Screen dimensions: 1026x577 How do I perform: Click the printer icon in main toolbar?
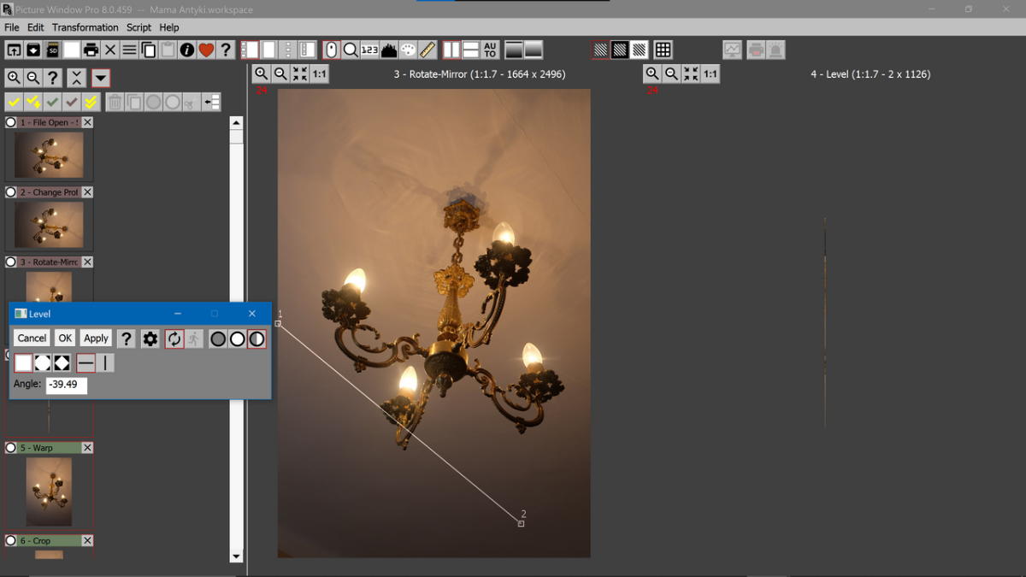(91, 50)
